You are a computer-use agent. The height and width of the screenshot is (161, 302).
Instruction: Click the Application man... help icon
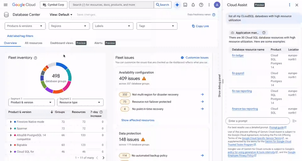click(x=264, y=33)
